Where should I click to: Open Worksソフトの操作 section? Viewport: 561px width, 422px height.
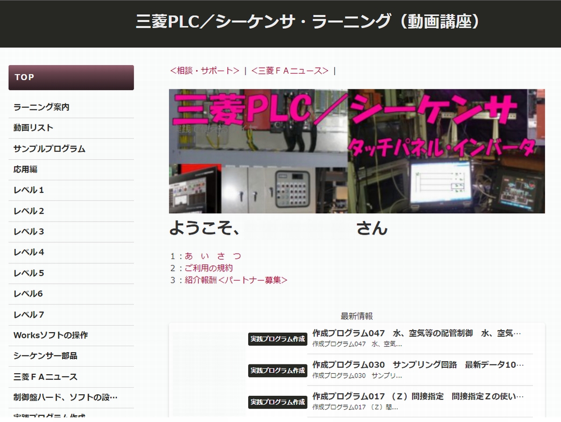[71, 335]
